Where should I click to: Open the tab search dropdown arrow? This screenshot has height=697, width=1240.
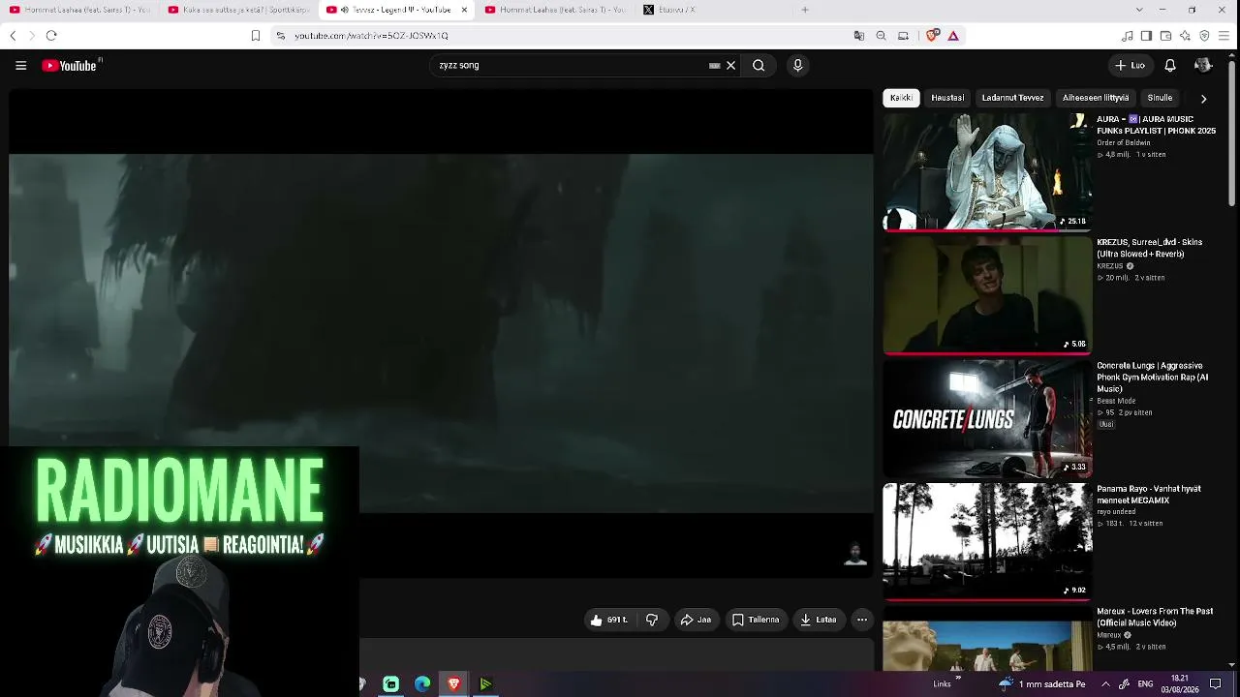1138,10
